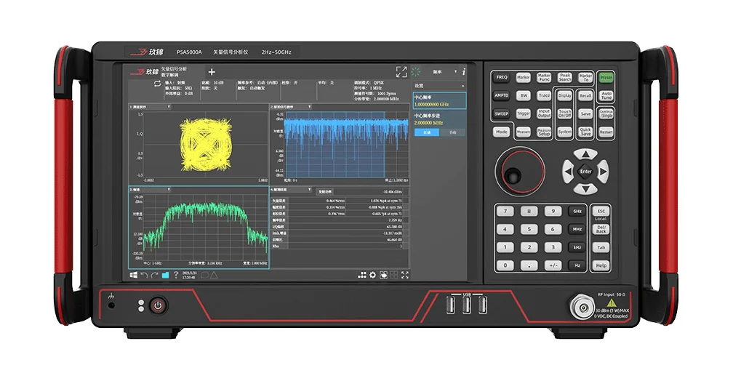733x381 pixels.
Task: Push the Quick Save key
Action: (585, 132)
